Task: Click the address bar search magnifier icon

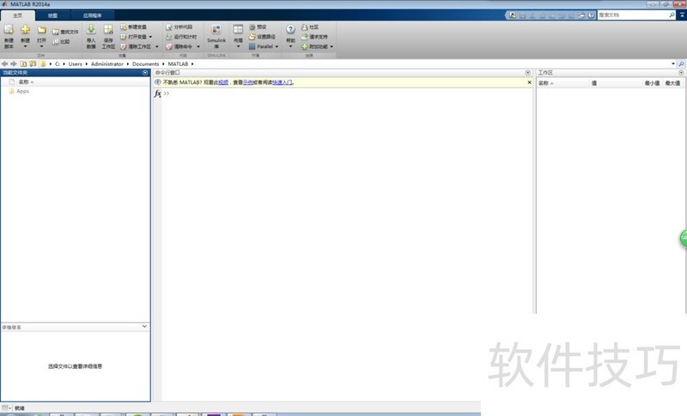Action: (681, 63)
